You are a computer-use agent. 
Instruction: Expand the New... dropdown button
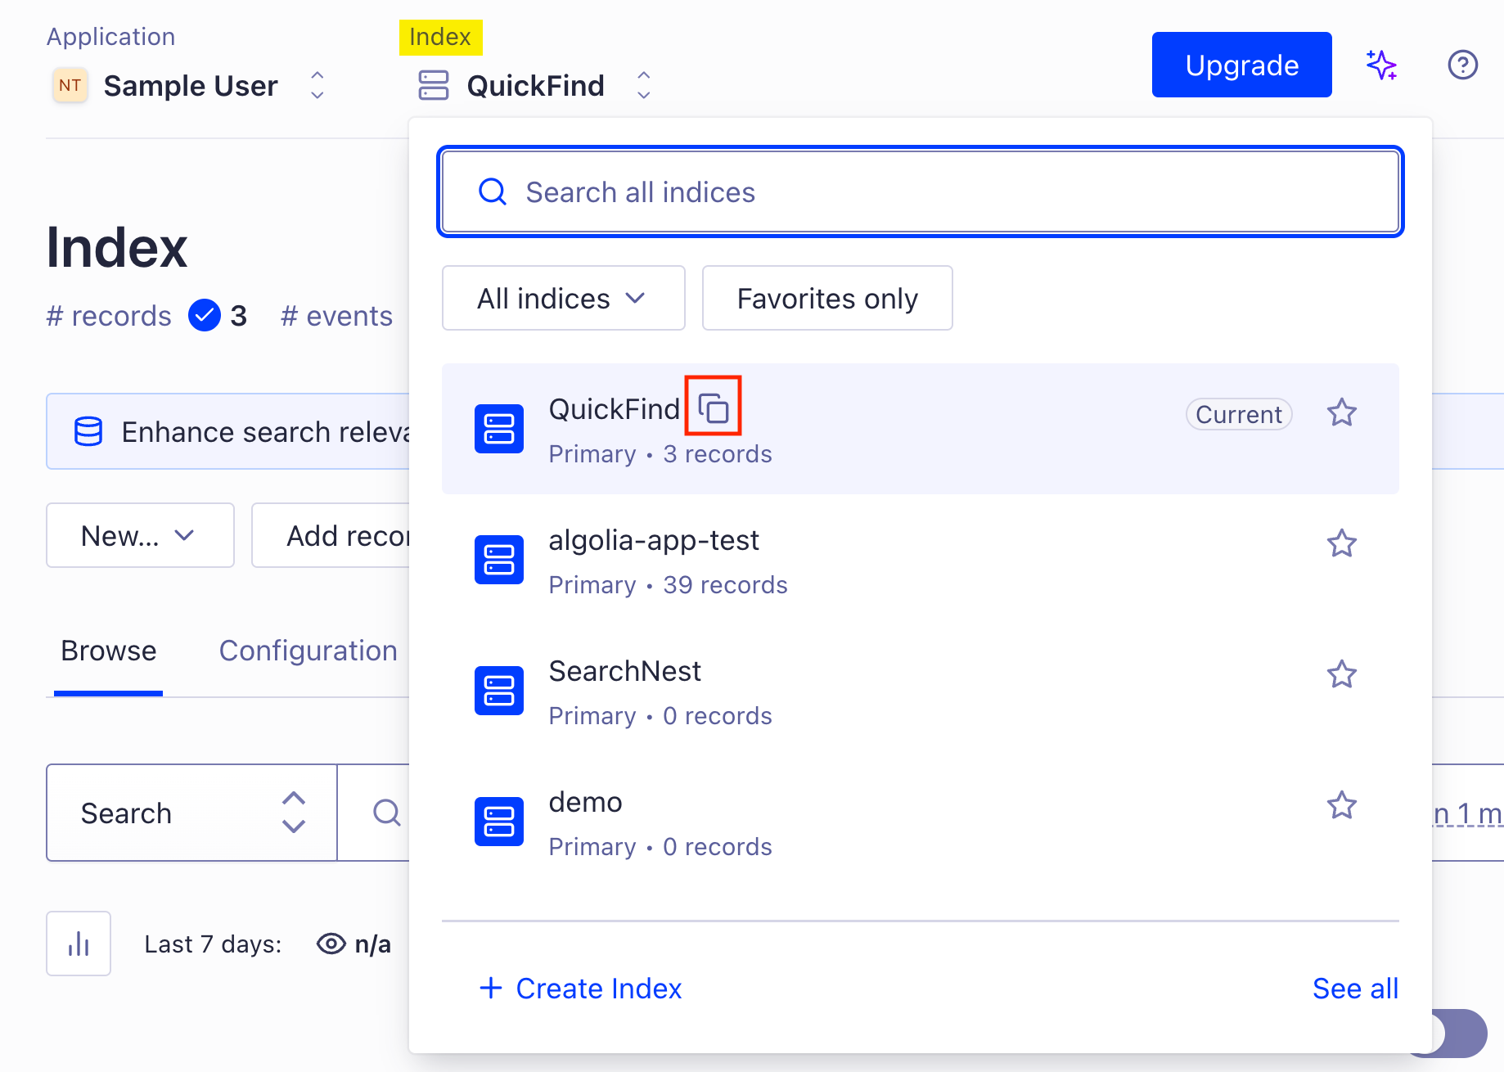tap(140, 536)
